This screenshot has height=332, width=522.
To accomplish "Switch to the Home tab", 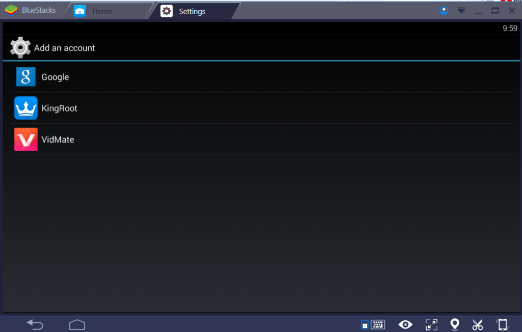I will [x=108, y=11].
